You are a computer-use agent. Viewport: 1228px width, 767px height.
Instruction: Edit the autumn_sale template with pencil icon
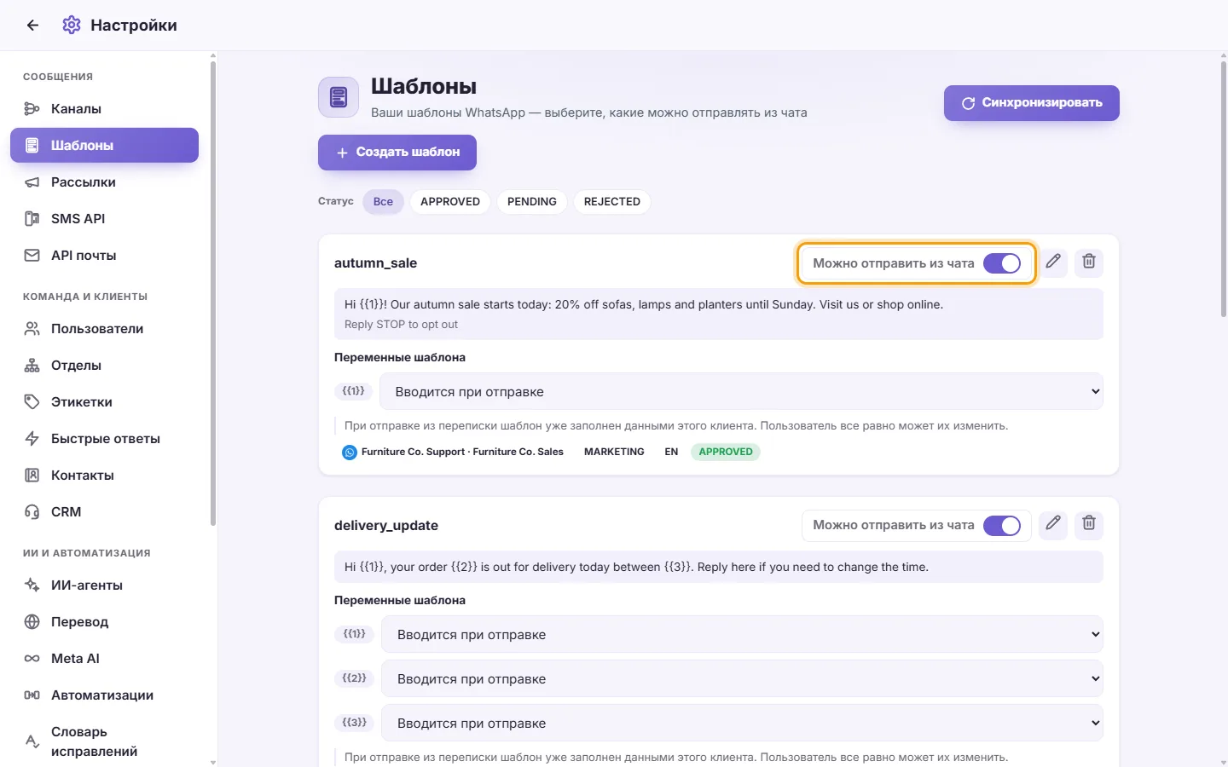[1053, 262]
